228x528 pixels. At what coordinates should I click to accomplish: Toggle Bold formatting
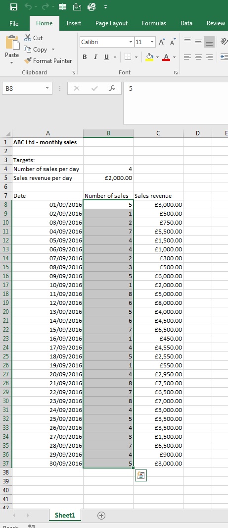coord(85,57)
